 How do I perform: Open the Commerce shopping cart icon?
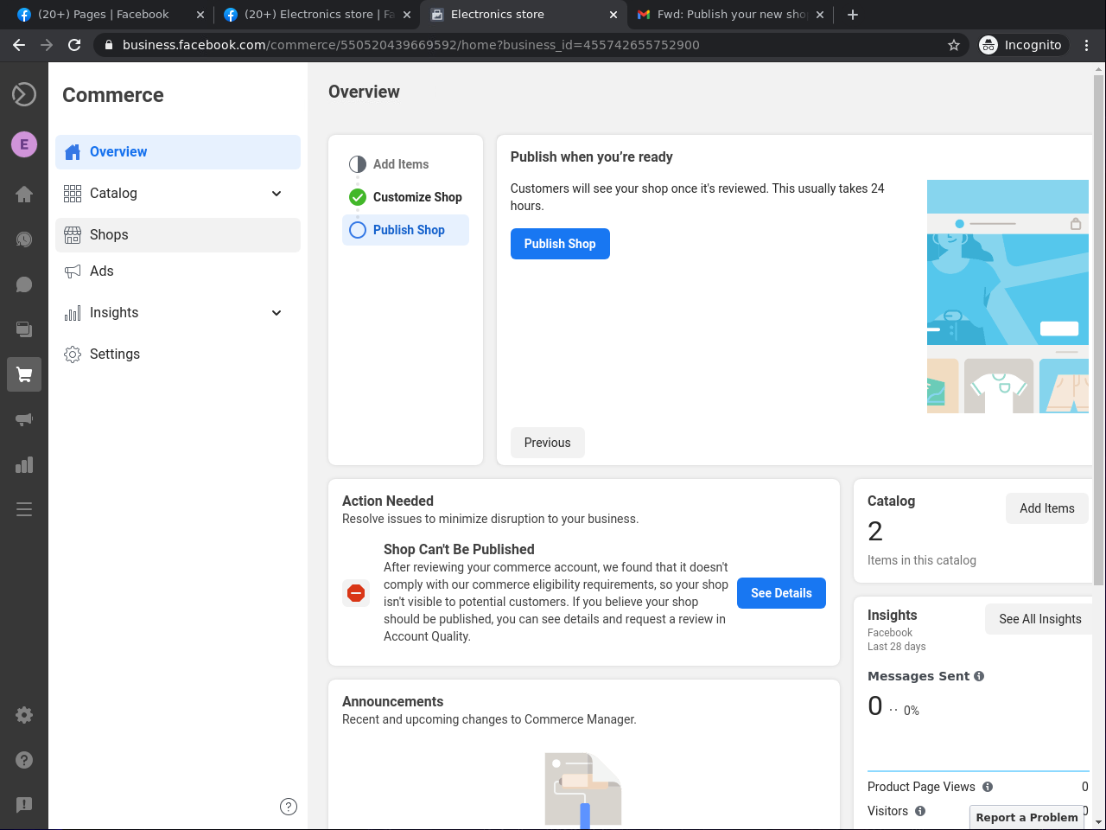[x=24, y=374]
